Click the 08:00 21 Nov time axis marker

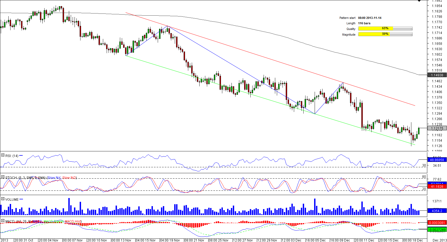[195, 240]
